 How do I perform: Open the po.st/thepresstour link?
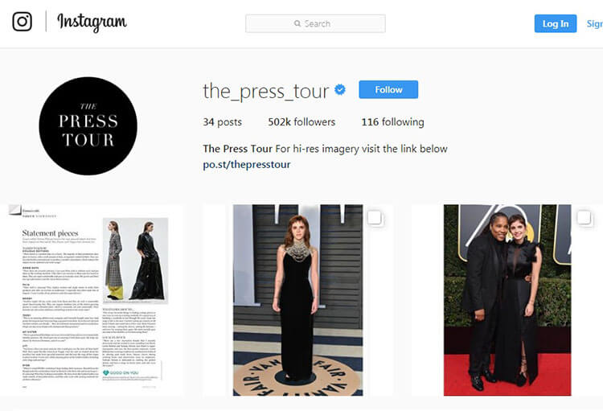(x=247, y=164)
